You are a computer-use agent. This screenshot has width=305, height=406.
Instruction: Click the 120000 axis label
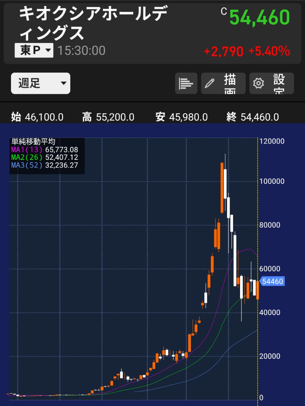point(272,141)
